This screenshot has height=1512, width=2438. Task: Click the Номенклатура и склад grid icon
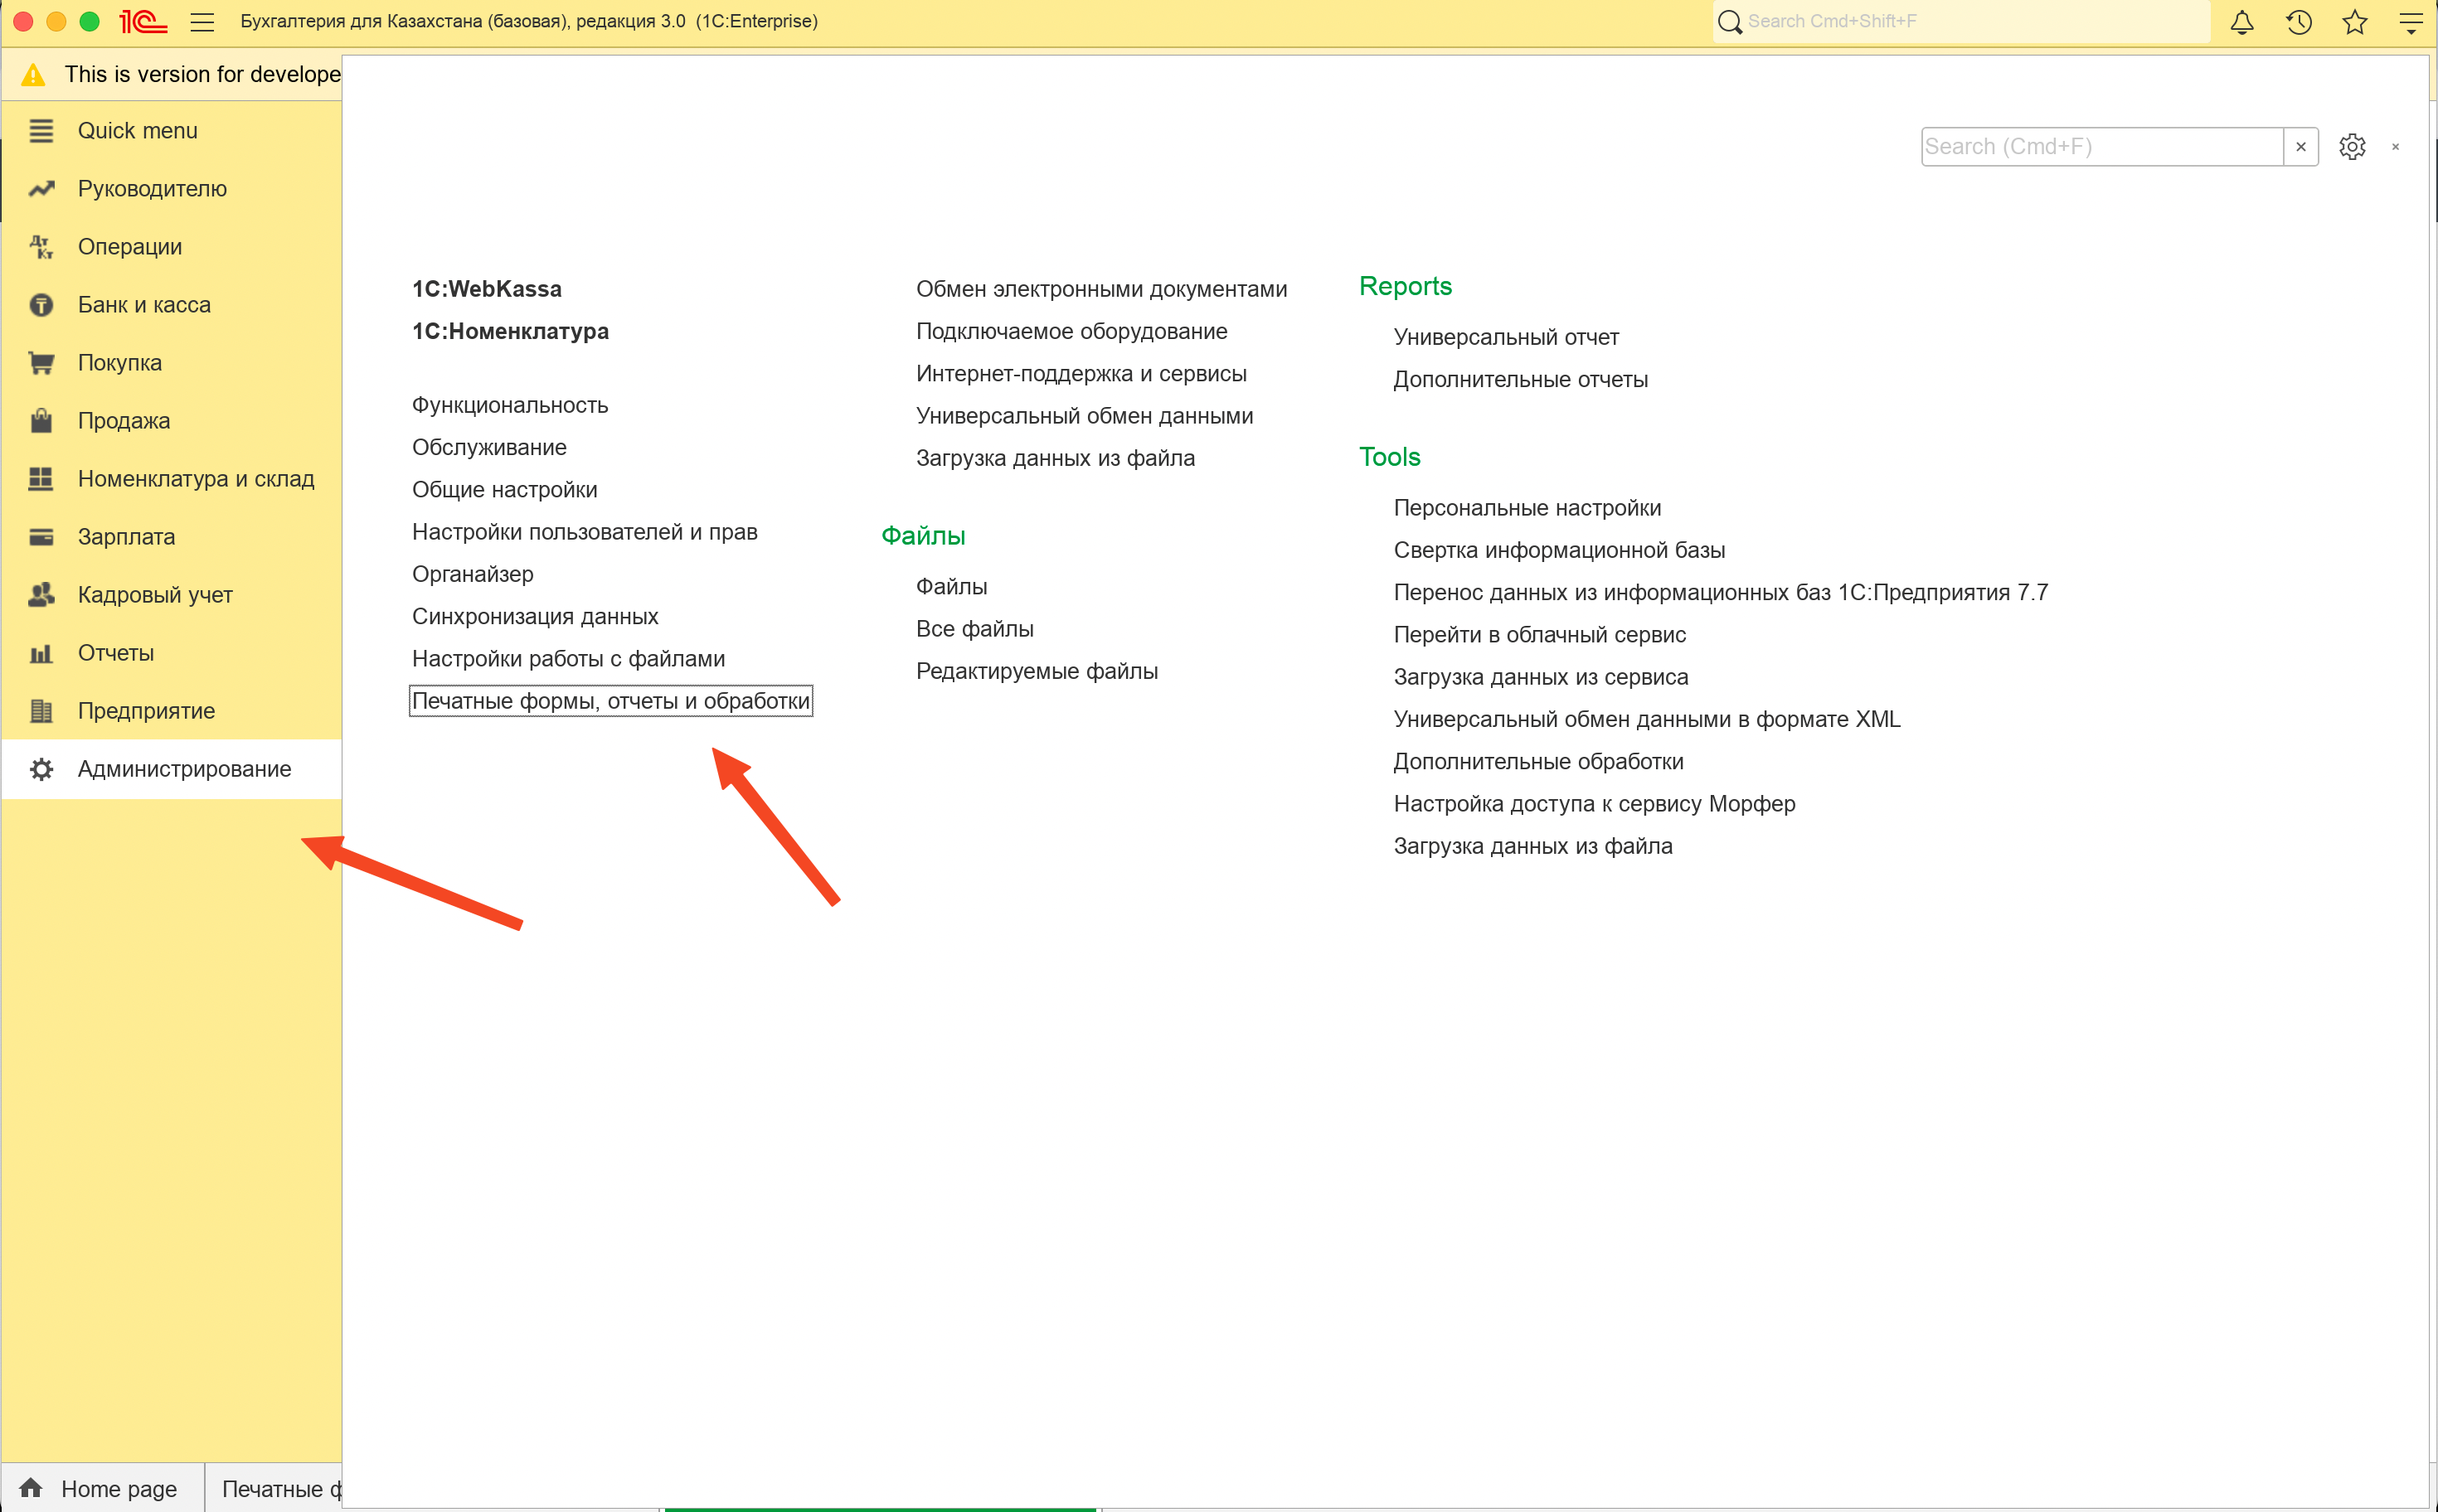pos(41,479)
